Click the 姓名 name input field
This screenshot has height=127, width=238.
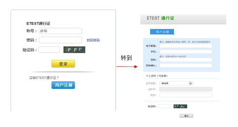tap(186, 95)
